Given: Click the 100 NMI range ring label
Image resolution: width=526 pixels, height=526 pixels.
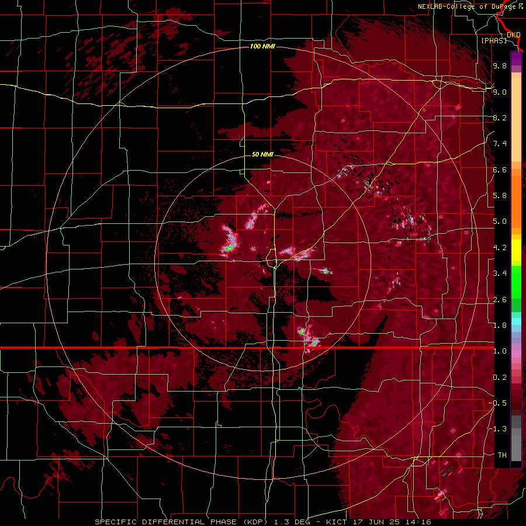Looking at the screenshot, I should coord(262,46).
